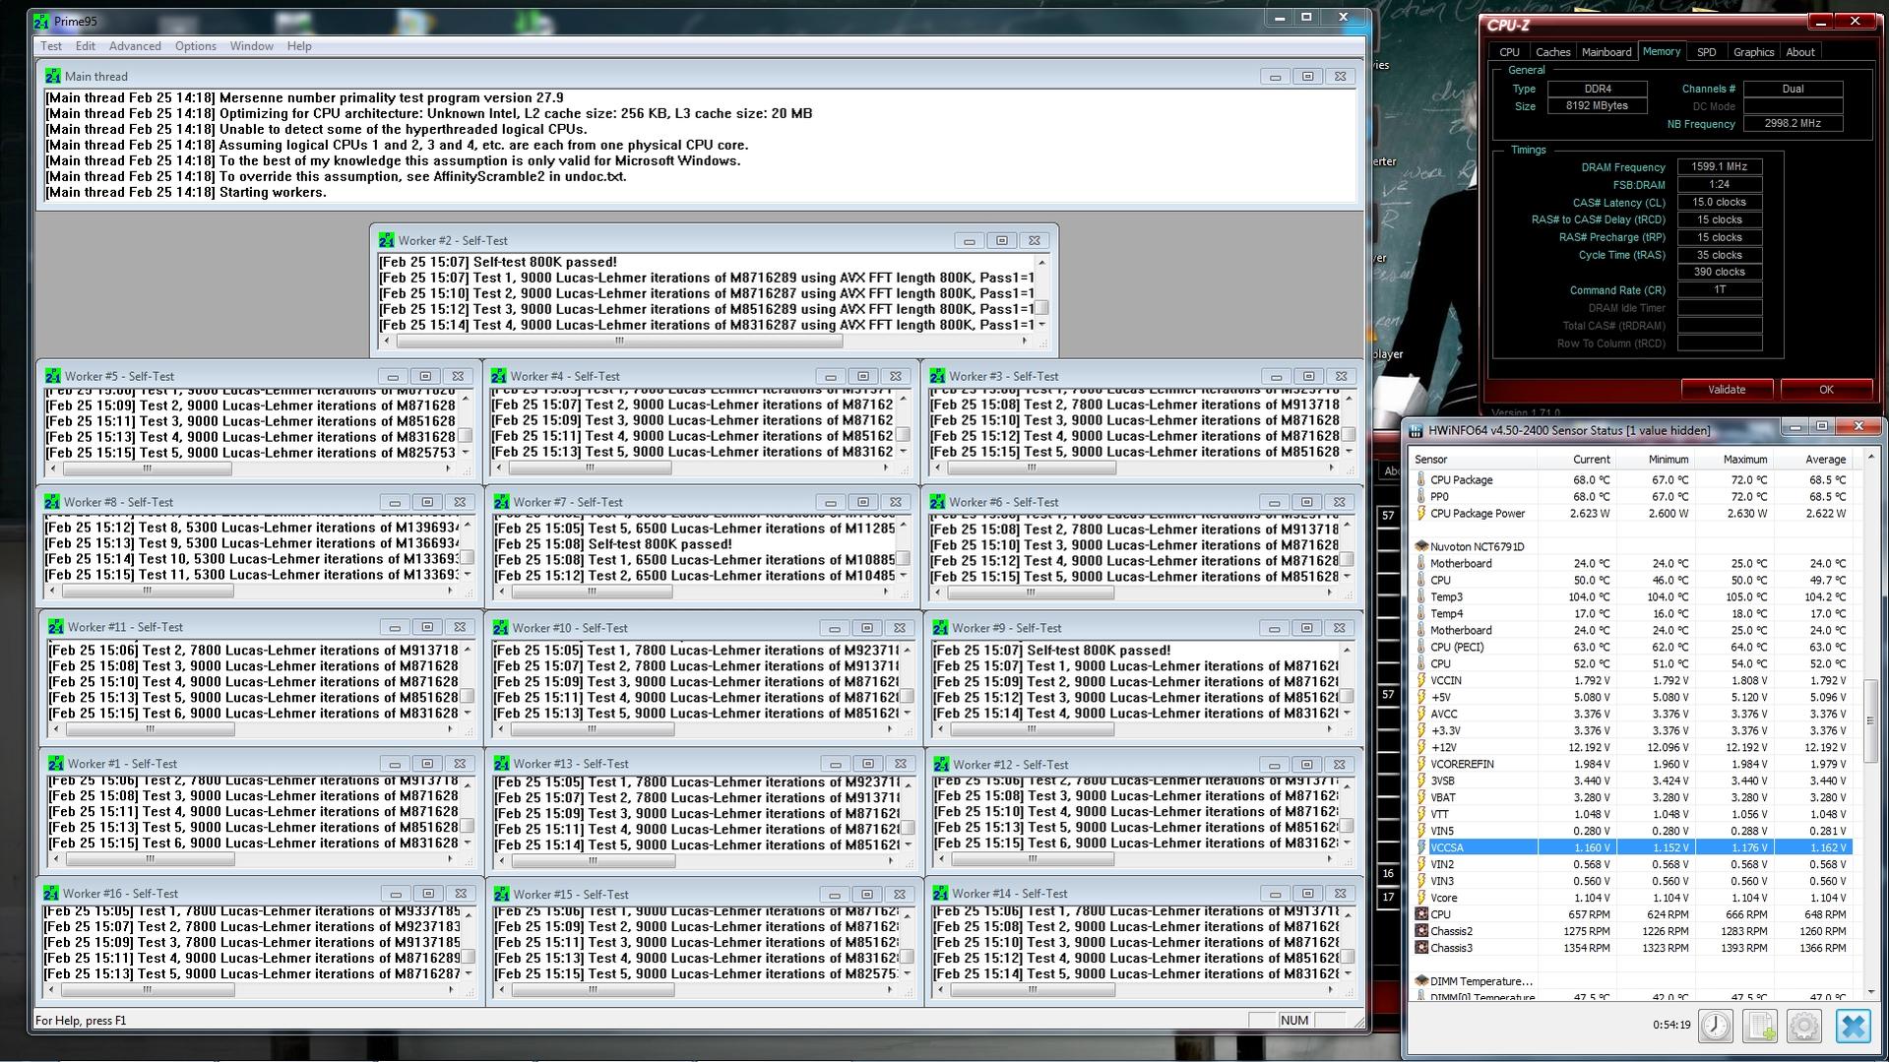Start HWiNFO sensor logging via sheet icon
The height and width of the screenshot is (1062, 1889).
pyautogui.click(x=1759, y=1026)
